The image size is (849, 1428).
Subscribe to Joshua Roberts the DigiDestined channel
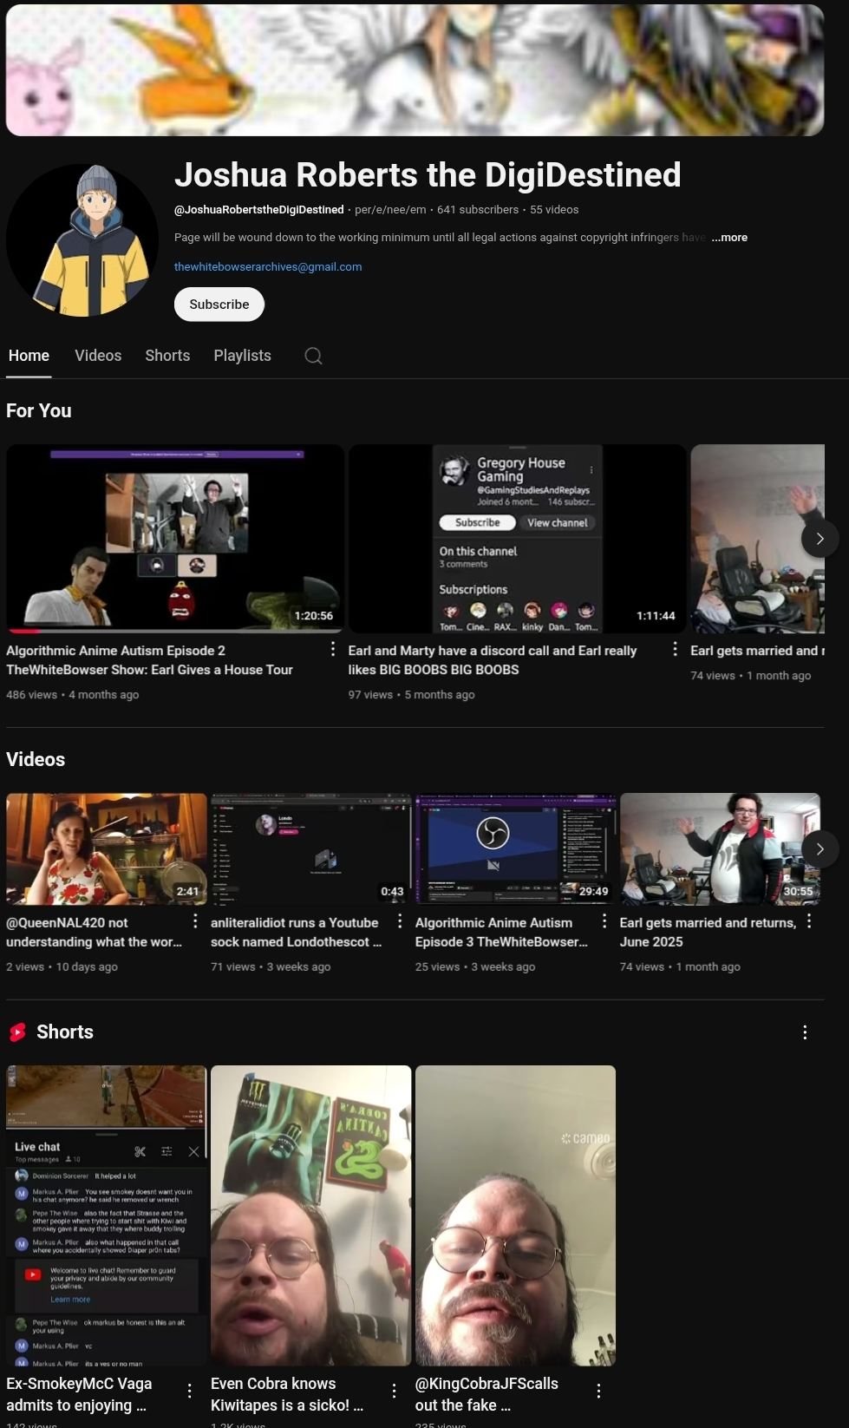(x=219, y=305)
